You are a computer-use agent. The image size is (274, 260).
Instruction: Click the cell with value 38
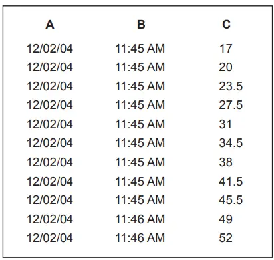pyautogui.click(x=225, y=162)
